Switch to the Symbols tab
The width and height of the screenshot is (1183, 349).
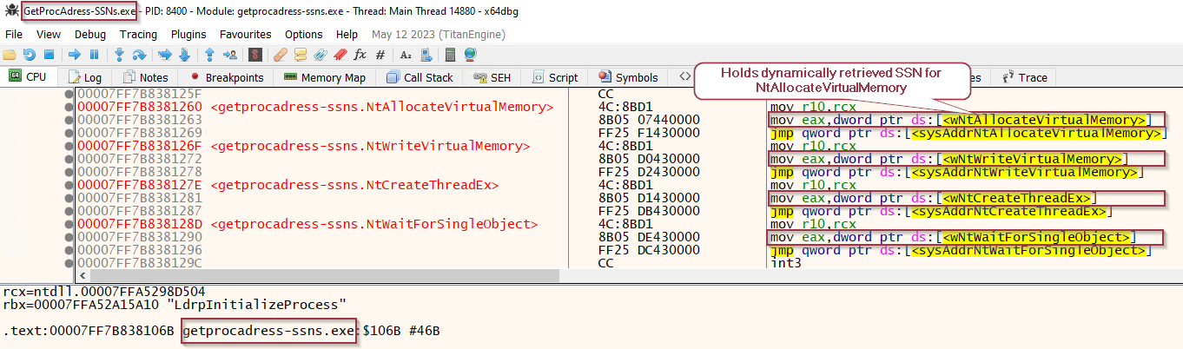click(x=628, y=77)
